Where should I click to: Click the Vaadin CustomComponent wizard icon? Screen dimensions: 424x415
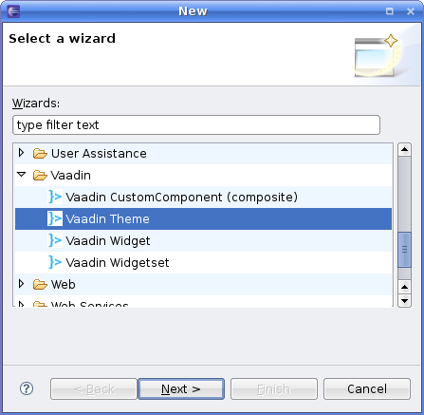55,197
